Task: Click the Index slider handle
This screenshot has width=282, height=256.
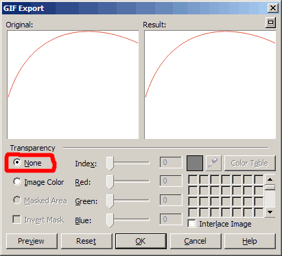Action: click(x=110, y=164)
